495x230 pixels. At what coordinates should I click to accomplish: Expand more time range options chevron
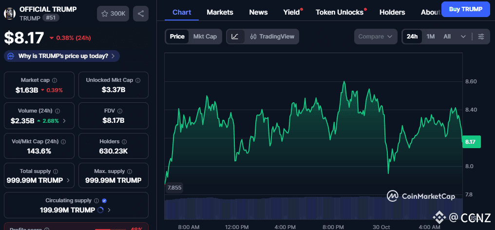pyautogui.click(x=463, y=37)
